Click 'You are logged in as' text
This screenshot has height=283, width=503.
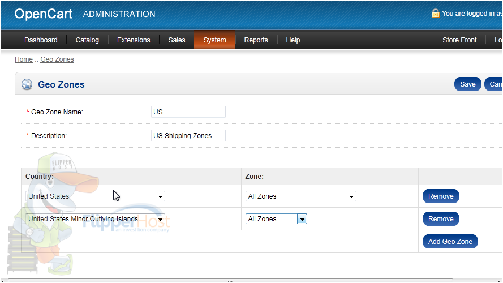471,14
